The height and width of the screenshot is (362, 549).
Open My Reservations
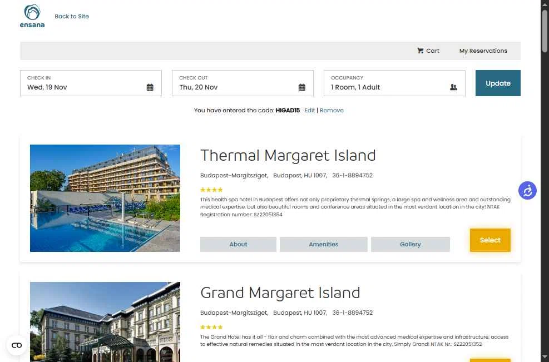(483, 51)
